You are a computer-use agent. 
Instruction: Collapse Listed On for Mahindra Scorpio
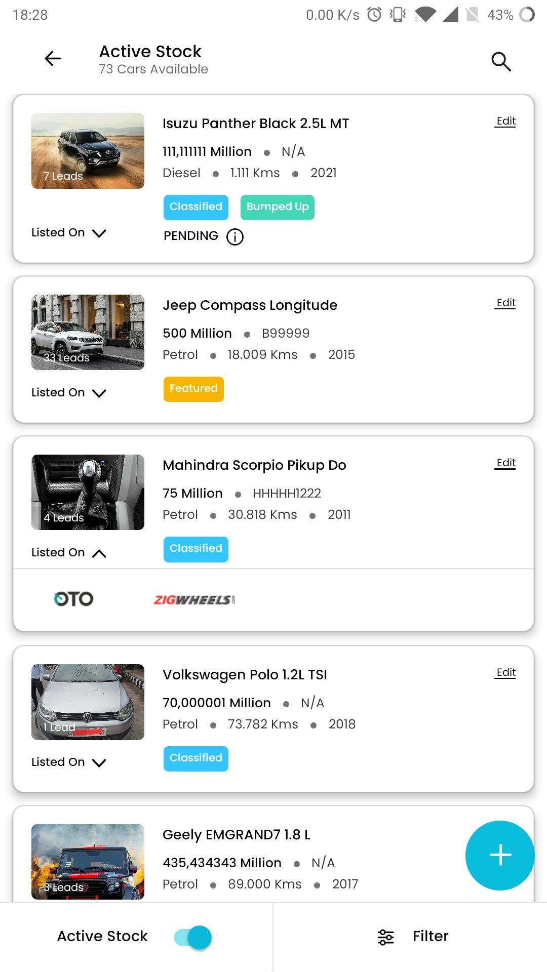(x=69, y=553)
